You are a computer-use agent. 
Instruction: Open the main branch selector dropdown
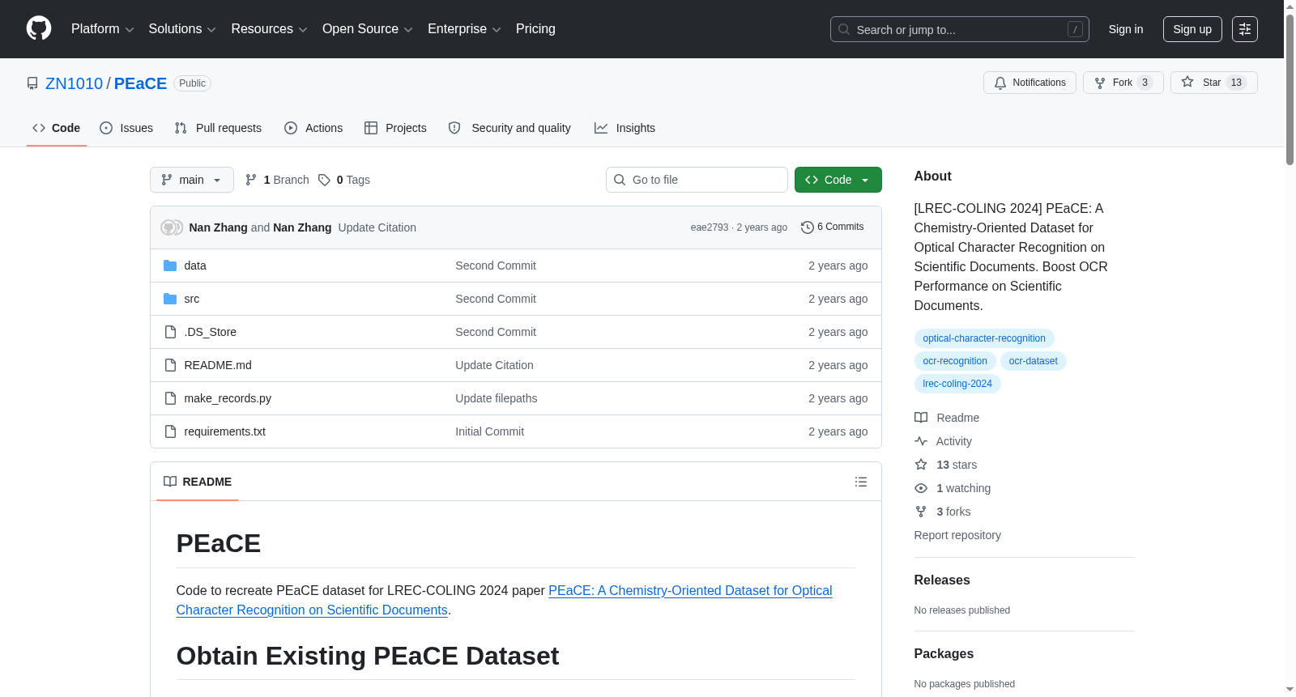[x=192, y=180]
